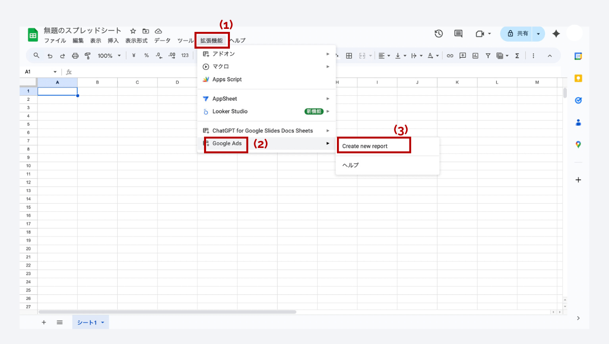Choose Create new report
The image size is (609, 344).
tap(387, 146)
